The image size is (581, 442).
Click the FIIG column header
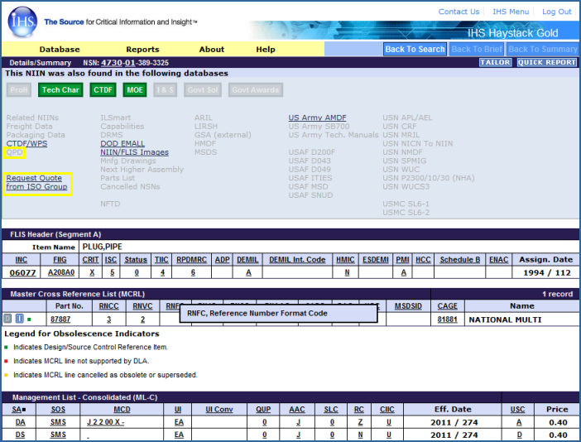click(60, 260)
